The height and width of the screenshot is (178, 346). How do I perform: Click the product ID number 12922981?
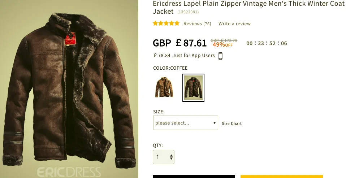pos(188,12)
